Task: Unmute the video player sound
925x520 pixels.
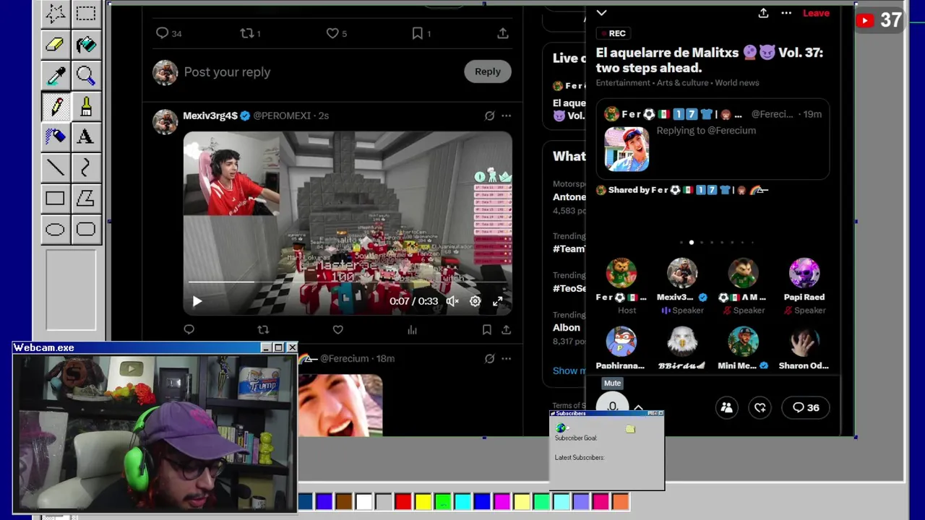Action: tap(452, 301)
